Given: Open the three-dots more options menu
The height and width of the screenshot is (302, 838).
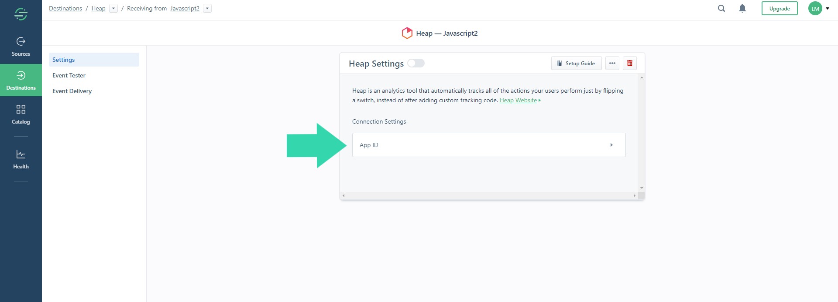Looking at the screenshot, I should click(612, 63).
